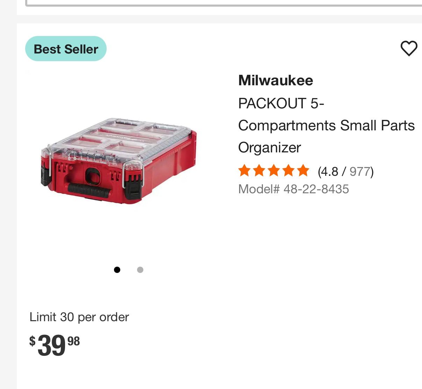Click the middle orange rating star
The height and width of the screenshot is (389, 422).
click(x=273, y=171)
